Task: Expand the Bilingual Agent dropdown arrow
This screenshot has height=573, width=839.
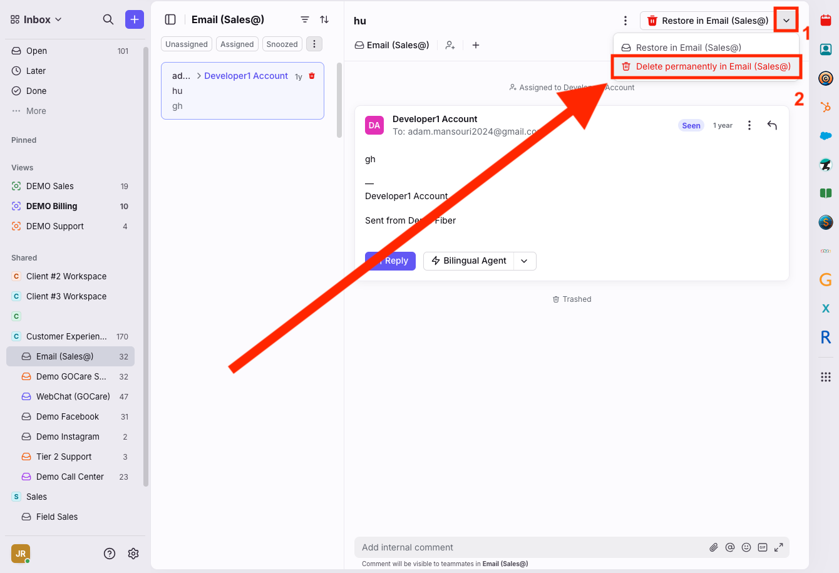Action: pos(525,261)
